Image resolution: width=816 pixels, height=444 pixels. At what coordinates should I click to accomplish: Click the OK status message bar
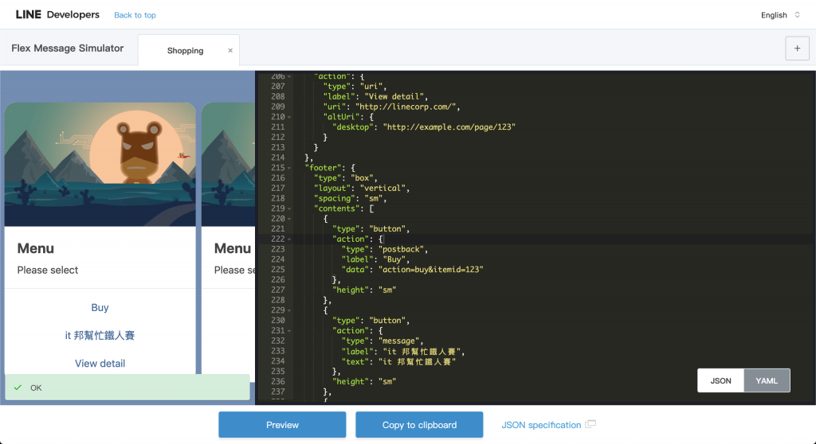coord(127,388)
